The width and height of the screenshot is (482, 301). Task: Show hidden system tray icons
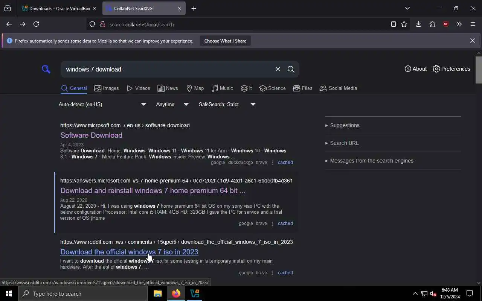coord(415,293)
